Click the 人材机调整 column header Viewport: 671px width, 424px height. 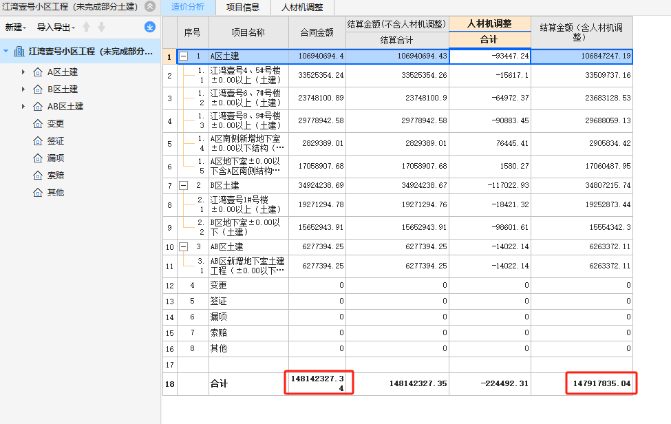click(489, 24)
